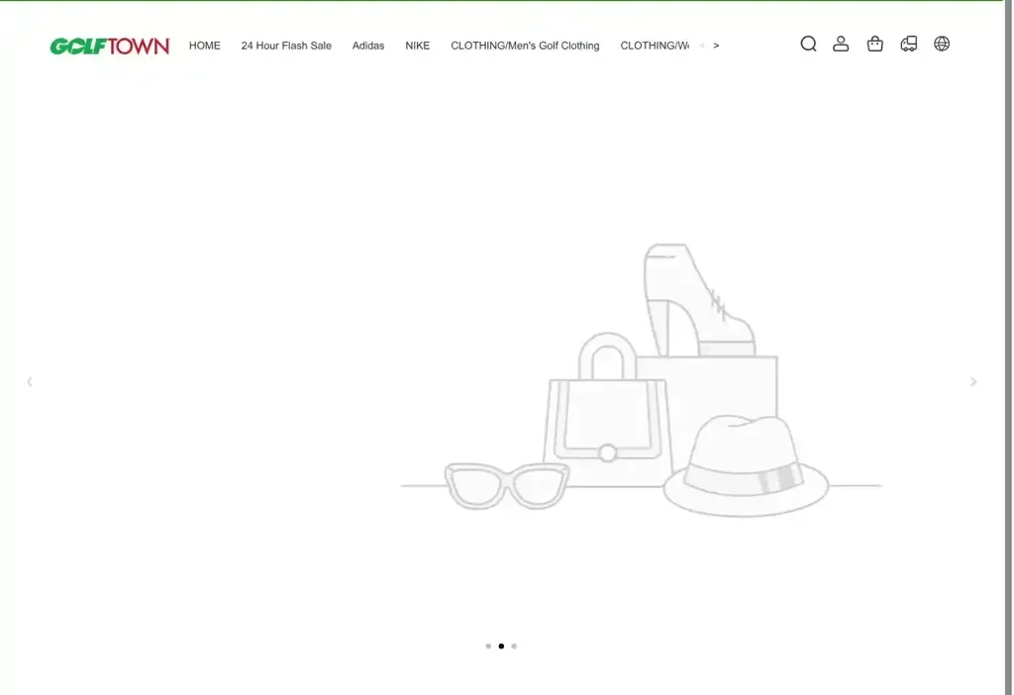Select the user profile icon
The image size is (1014, 695).
point(841,44)
